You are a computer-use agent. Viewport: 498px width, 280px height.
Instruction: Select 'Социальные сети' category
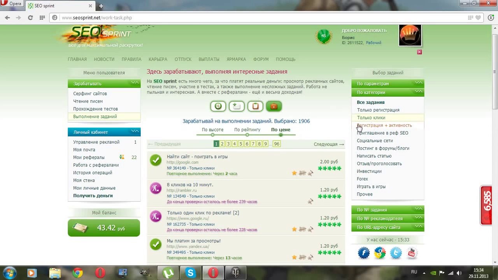coord(375,141)
